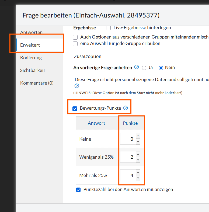This screenshot has height=212, width=209.
Task: Increase points for 'Weniger als 25%'
Action: (x=138, y=154)
